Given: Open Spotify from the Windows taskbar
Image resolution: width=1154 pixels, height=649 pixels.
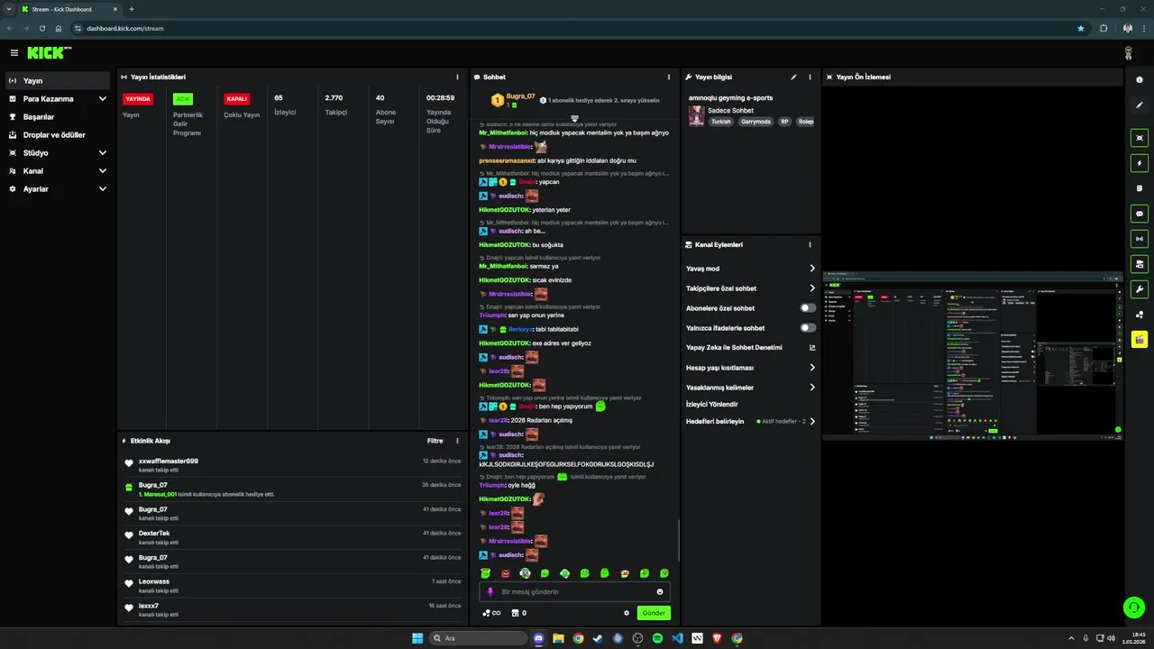Looking at the screenshot, I should point(657,638).
